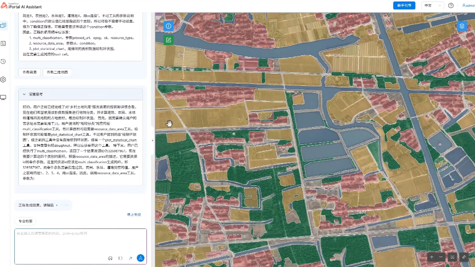The height and width of the screenshot is (267, 475).
Task: Open the admin user account menu
Action: click(469, 5)
